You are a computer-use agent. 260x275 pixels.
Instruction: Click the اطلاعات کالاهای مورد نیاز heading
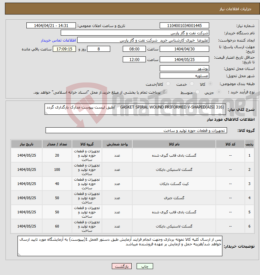click(231, 120)
